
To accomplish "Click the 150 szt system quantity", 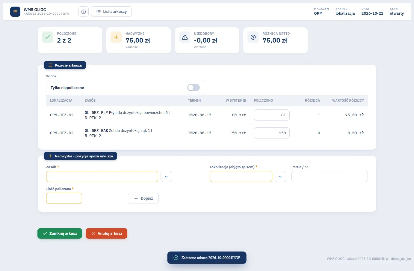I will tap(238, 133).
